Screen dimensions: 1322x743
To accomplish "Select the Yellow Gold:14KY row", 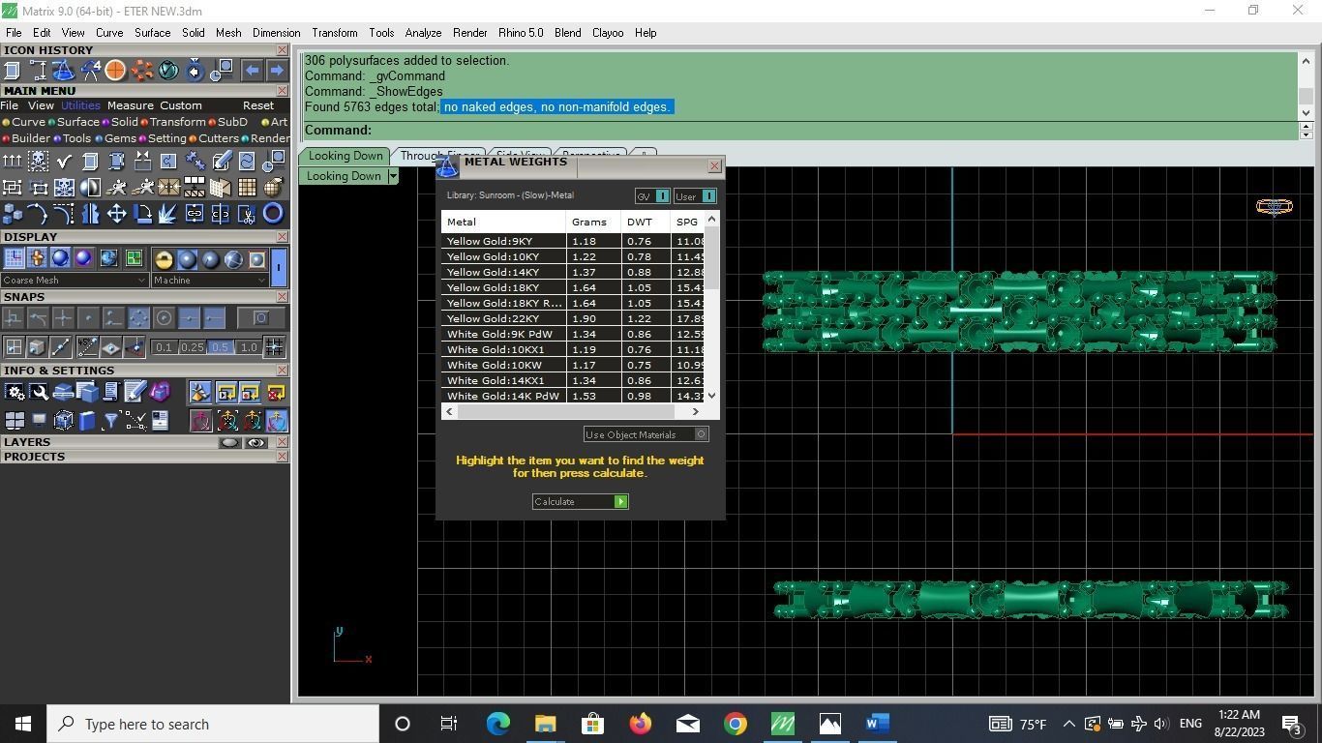I will click(573, 272).
